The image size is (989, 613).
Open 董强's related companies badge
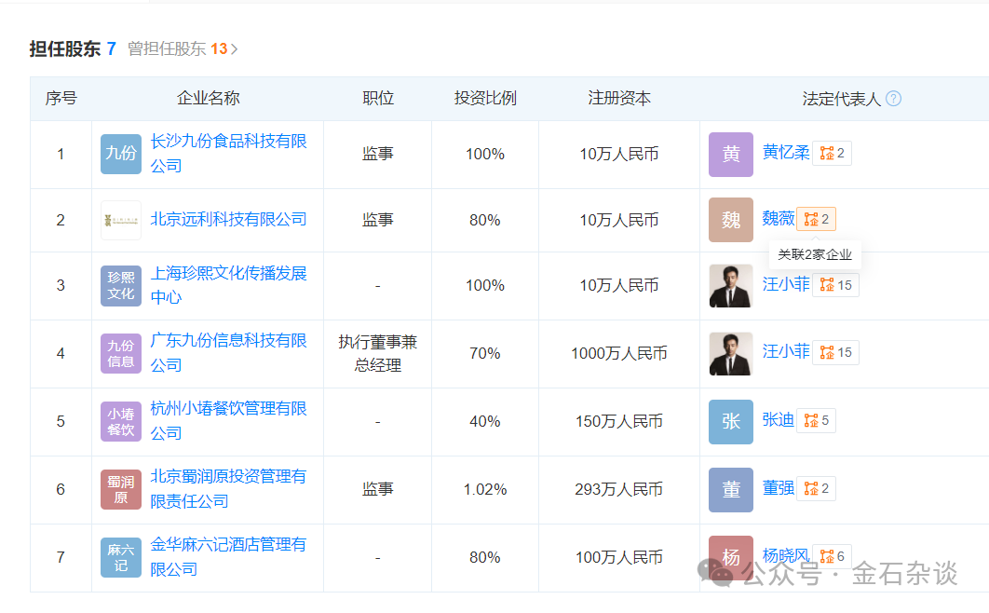coord(817,488)
